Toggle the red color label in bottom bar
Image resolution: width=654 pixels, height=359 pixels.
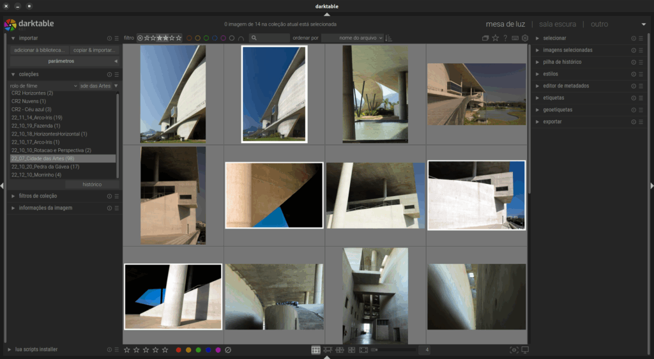179,350
